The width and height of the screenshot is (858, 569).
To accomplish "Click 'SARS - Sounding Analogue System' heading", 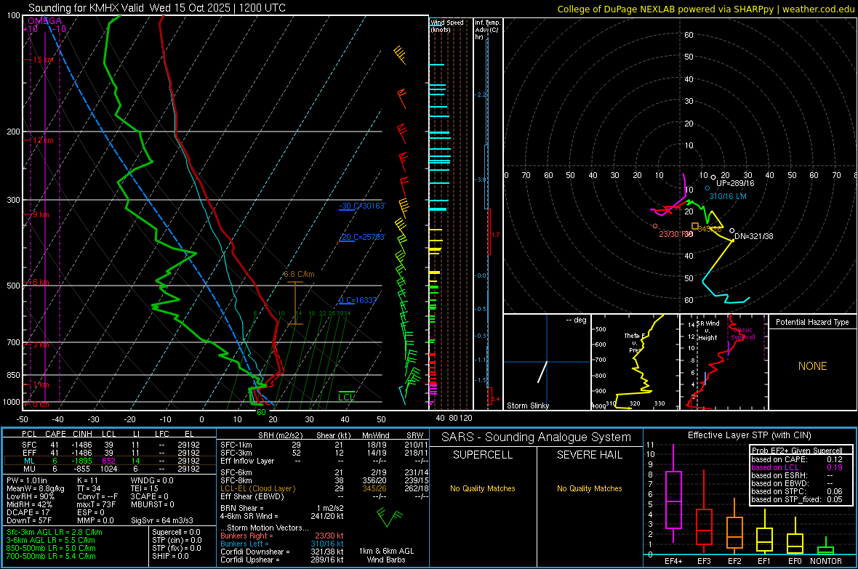I will [x=537, y=437].
